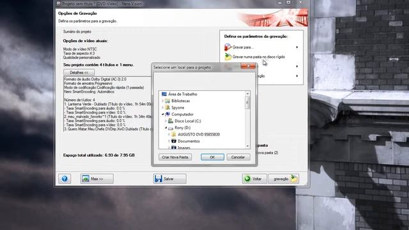
Task: Click the Quero.Matar.Meu.Chefe title line
Action: tap(108, 129)
